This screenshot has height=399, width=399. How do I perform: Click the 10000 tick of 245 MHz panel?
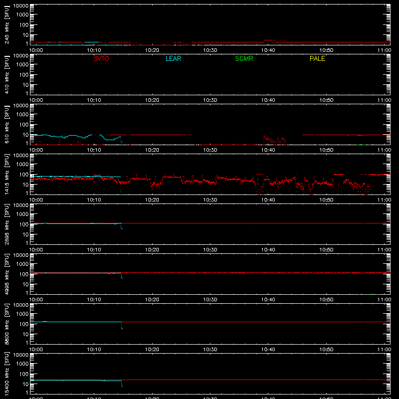(21, 6)
